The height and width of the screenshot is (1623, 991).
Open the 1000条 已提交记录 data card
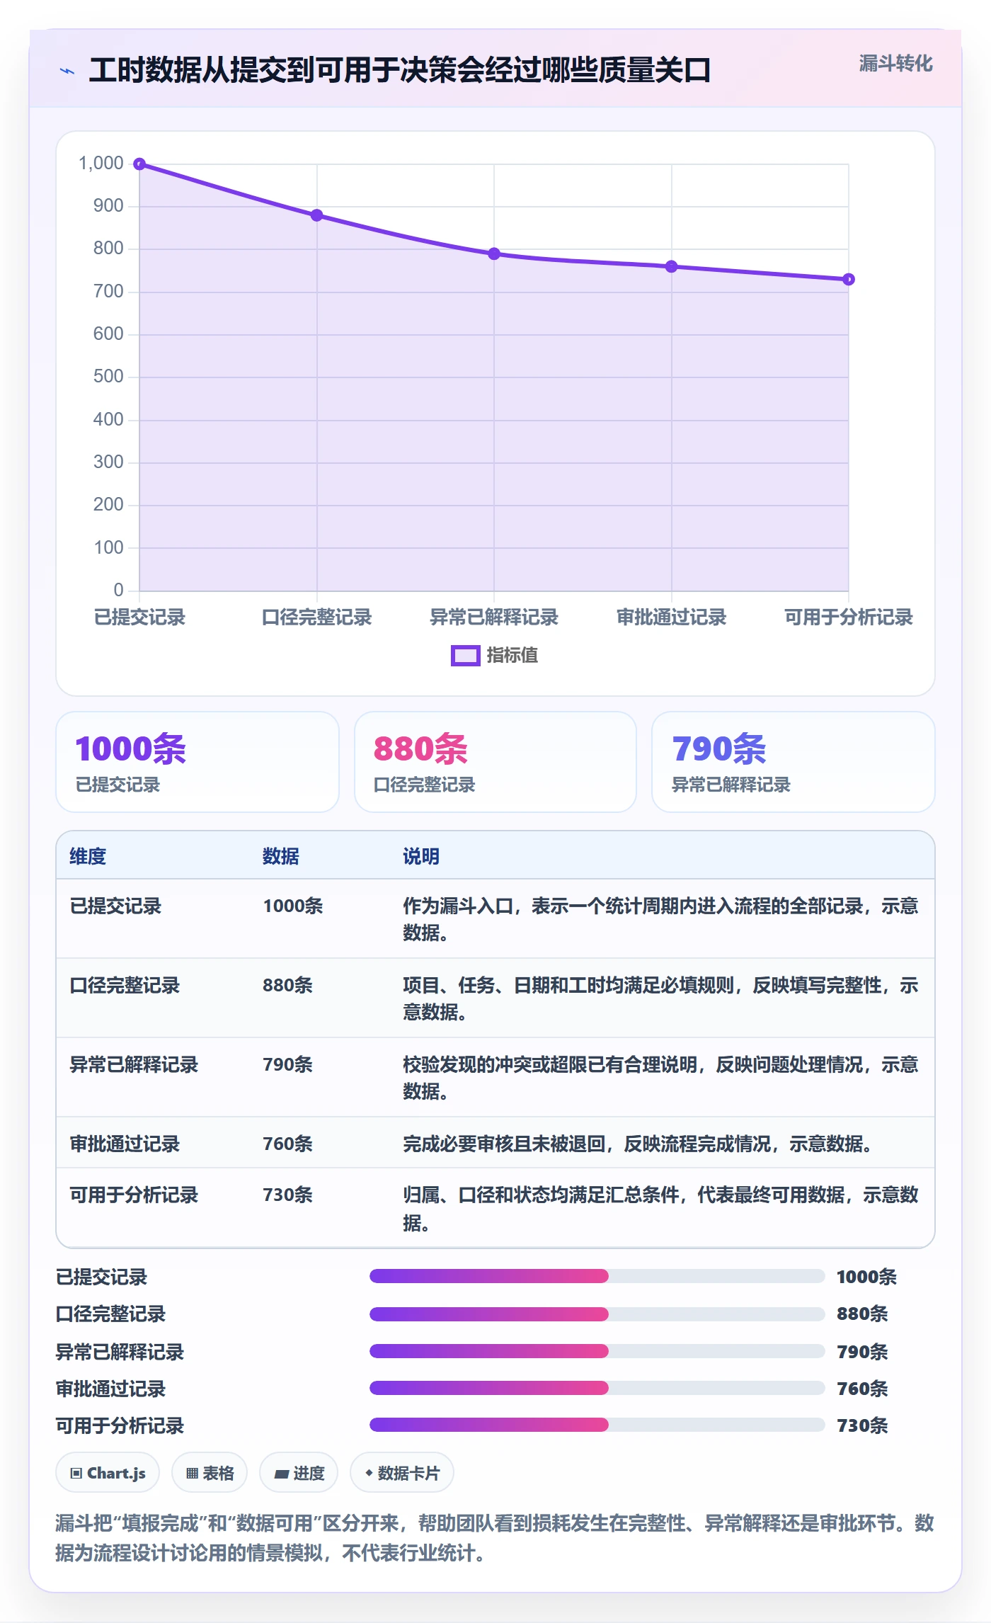[197, 762]
